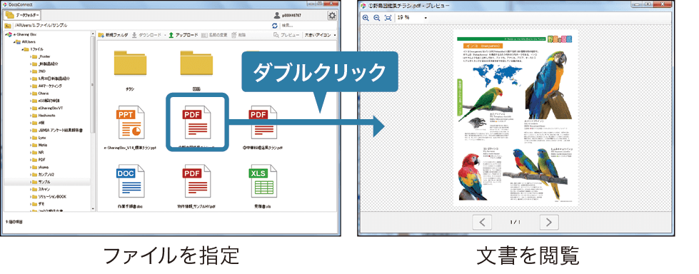
Task: Select the スキャン folder in tree
Action: (x=41, y=189)
